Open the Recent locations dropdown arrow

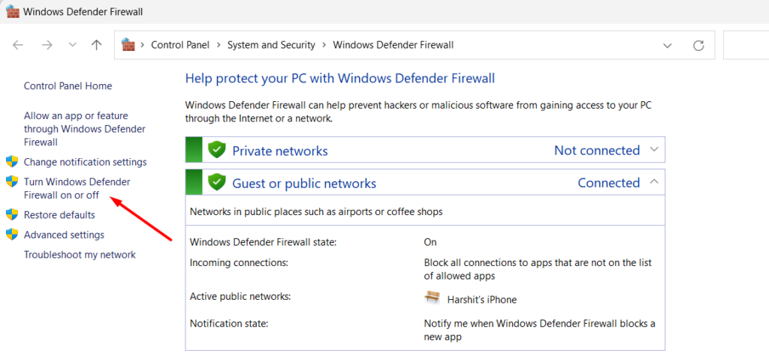[73, 45]
